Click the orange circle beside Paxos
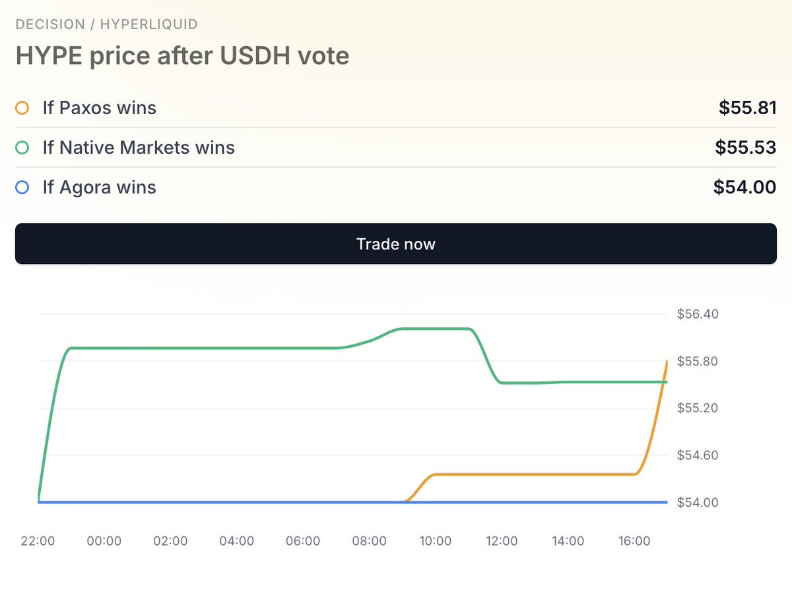This screenshot has width=792, height=609. 22,108
